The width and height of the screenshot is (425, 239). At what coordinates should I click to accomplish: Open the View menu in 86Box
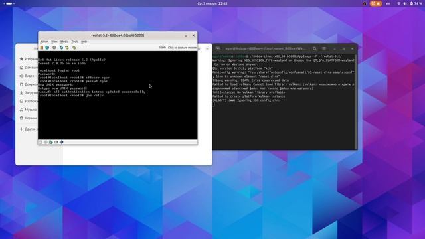coord(54,42)
